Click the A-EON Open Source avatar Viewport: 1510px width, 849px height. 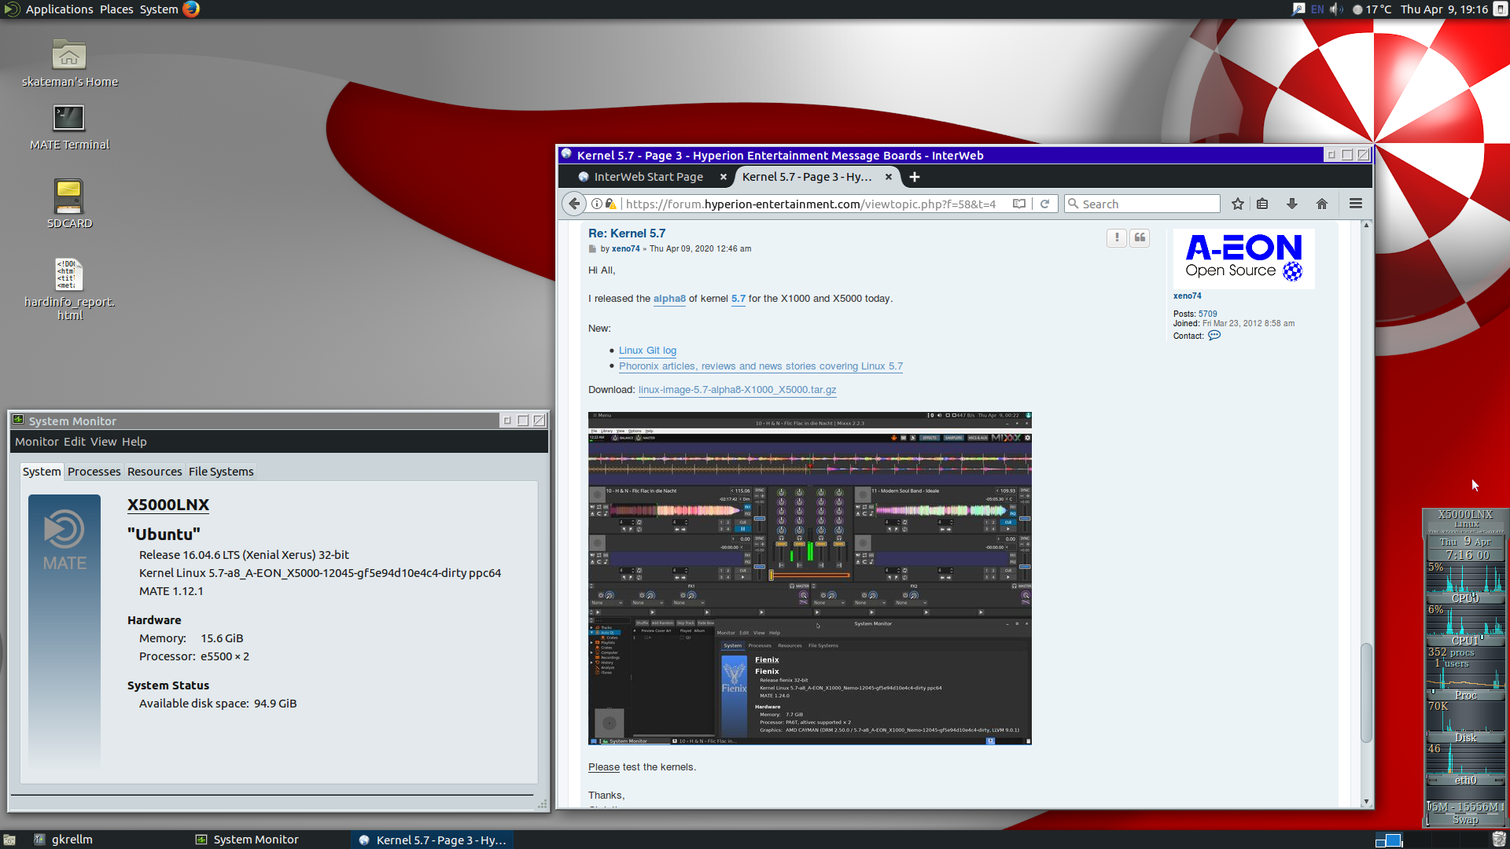coord(1243,258)
